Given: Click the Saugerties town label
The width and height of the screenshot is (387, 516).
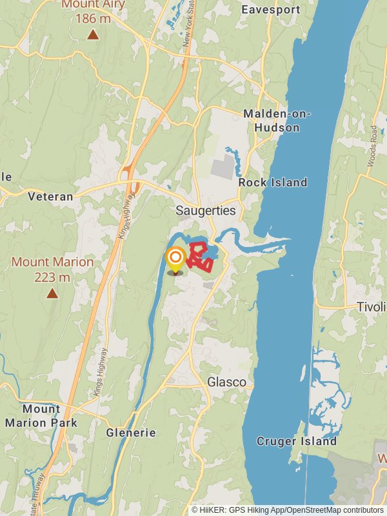Looking at the screenshot, I should tap(206, 211).
